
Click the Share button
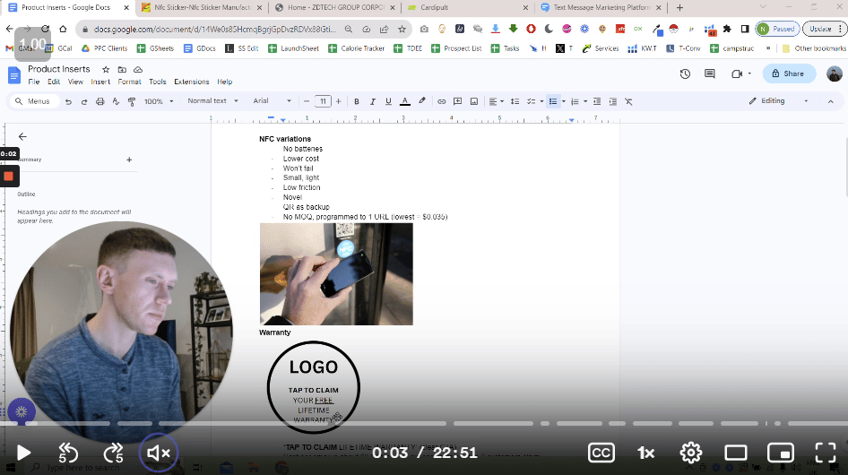coord(789,73)
